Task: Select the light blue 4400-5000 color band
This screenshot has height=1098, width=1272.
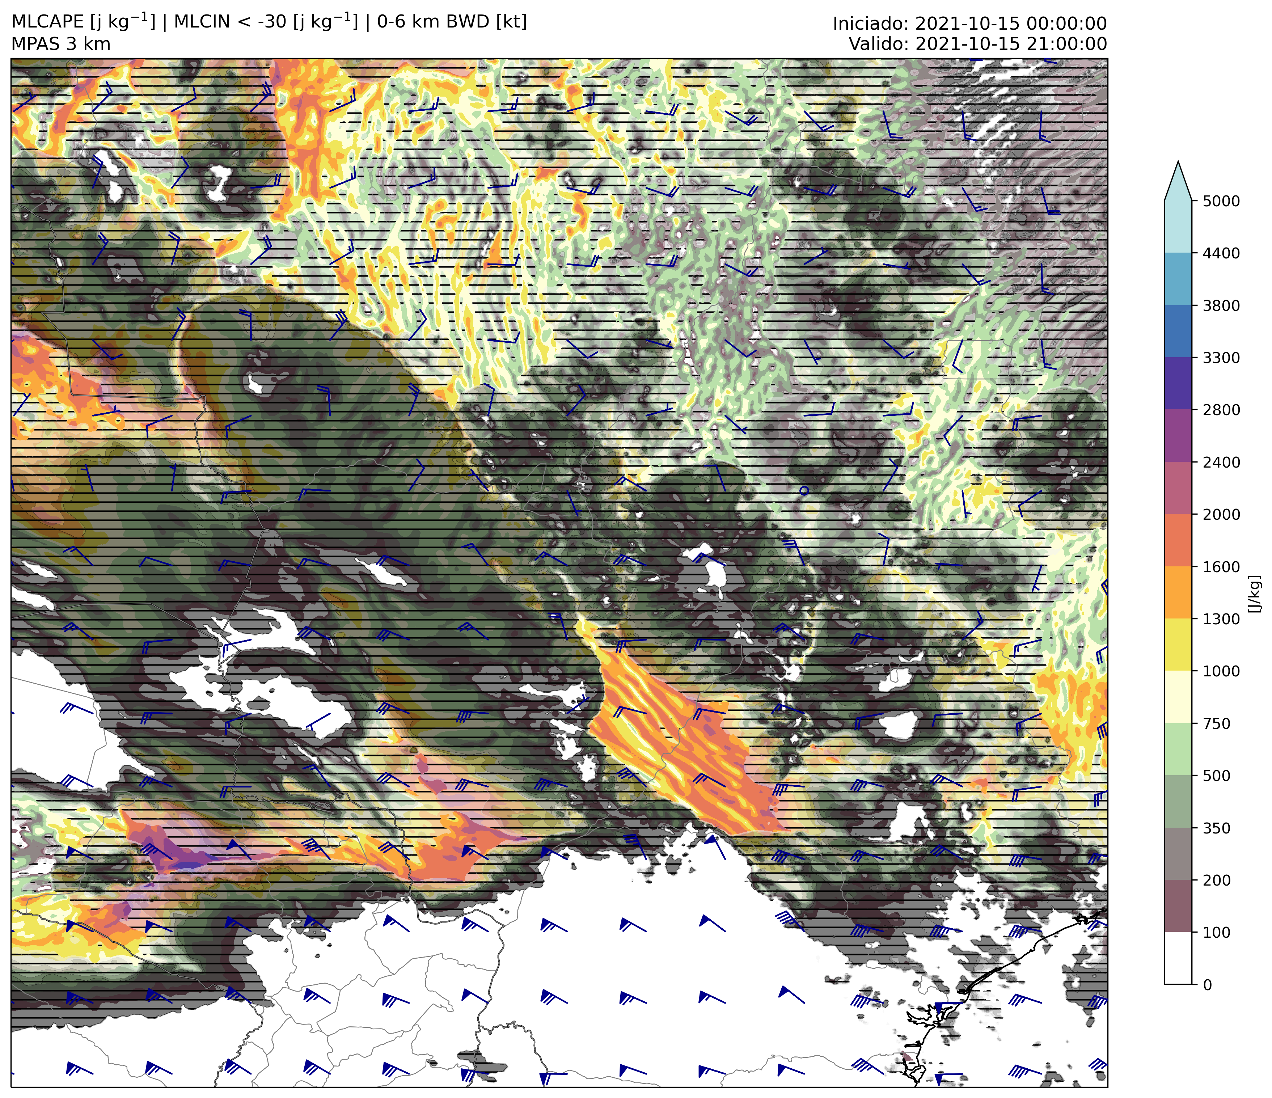Action: [1178, 227]
